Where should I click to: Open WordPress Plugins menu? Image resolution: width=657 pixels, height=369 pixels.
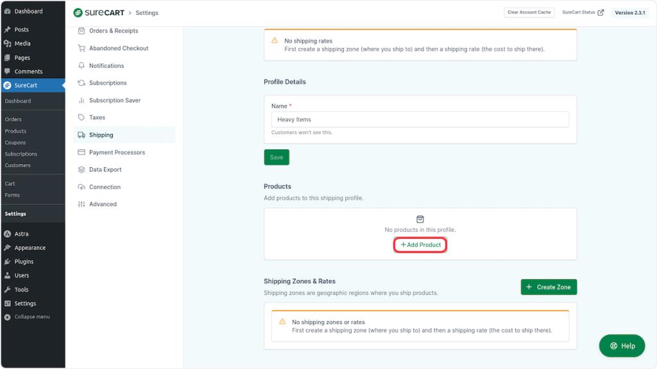point(24,261)
